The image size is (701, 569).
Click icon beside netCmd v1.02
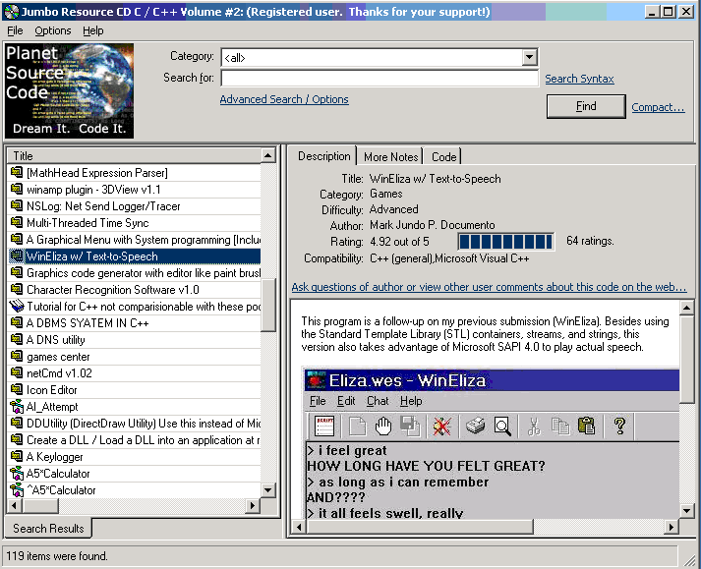point(17,372)
